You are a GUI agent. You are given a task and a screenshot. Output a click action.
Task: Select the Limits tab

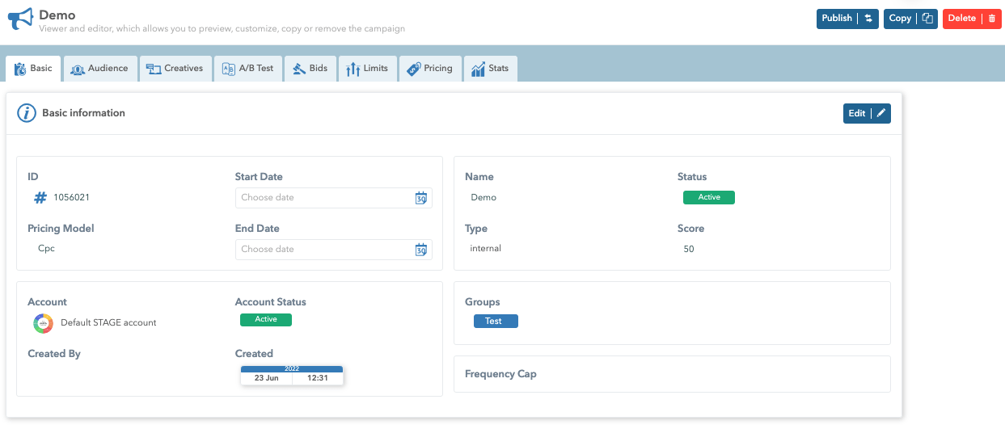click(x=367, y=69)
